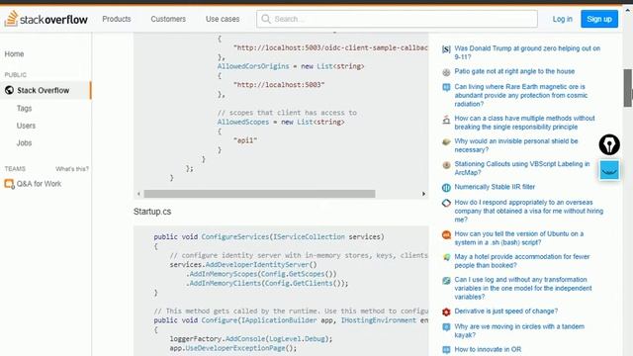
Task: Open 'How can a class have multiple methods' question
Action: pos(524,123)
